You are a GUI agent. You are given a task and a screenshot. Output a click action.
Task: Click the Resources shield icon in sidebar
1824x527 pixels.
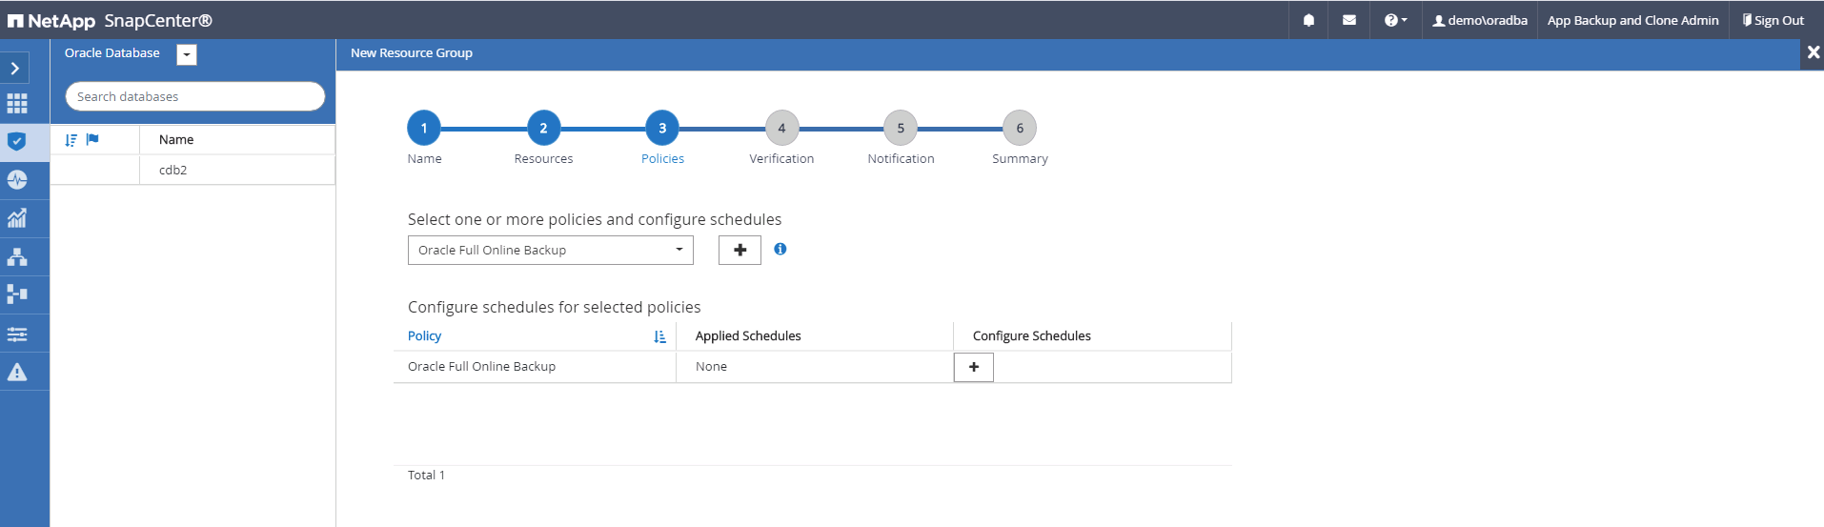pyautogui.click(x=17, y=142)
